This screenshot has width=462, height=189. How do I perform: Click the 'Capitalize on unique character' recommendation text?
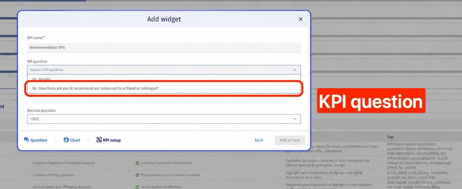[x=327, y=163]
